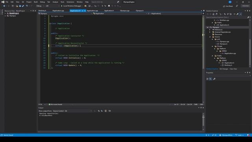Click the bookmark icon in toolbar

coord(109,6)
